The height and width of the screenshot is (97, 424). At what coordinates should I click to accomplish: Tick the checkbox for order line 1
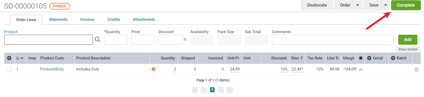(x=9, y=69)
